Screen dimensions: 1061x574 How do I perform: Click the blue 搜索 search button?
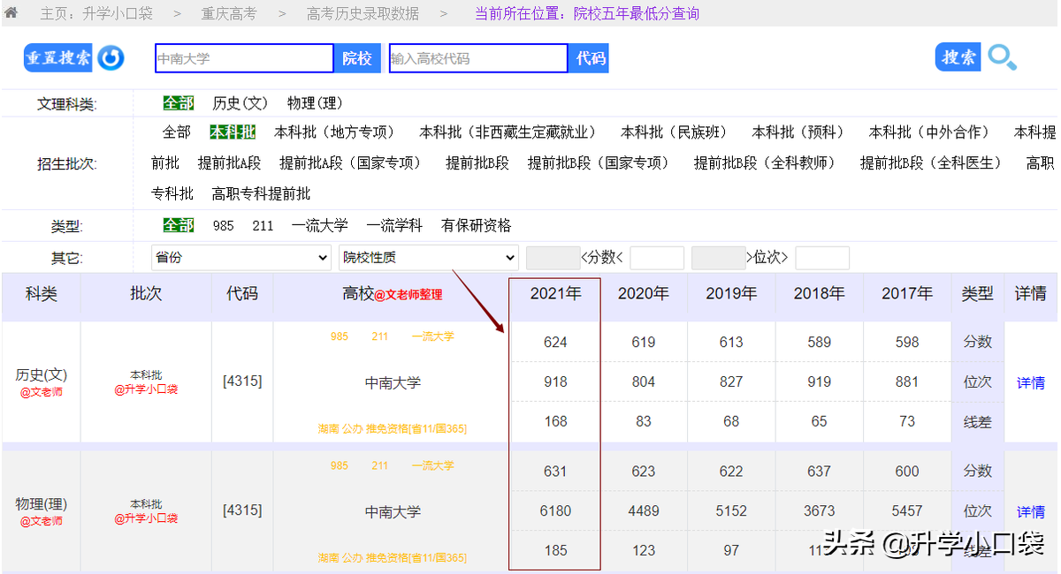click(958, 57)
